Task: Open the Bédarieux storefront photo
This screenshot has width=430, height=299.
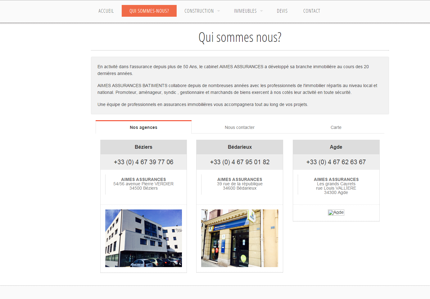Action: (240, 238)
